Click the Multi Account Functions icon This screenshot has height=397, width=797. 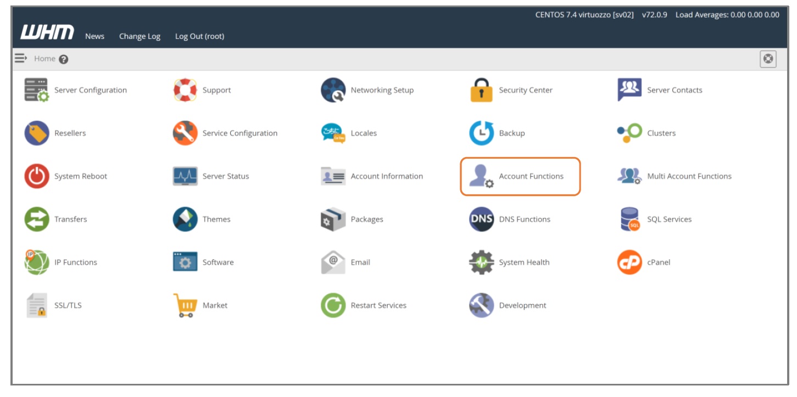tap(629, 176)
